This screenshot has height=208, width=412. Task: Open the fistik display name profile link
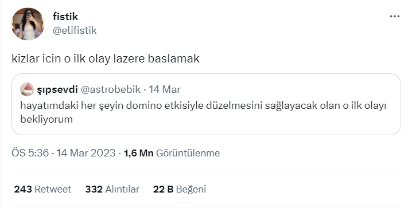click(65, 17)
